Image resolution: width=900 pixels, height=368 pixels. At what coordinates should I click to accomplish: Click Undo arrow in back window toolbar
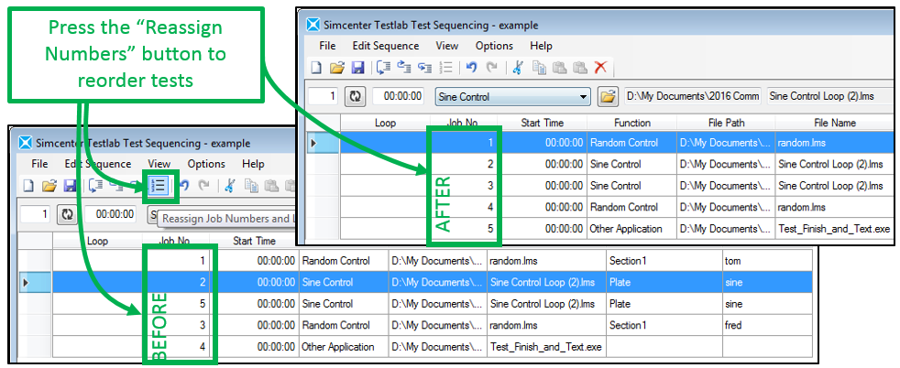[x=184, y=186]
